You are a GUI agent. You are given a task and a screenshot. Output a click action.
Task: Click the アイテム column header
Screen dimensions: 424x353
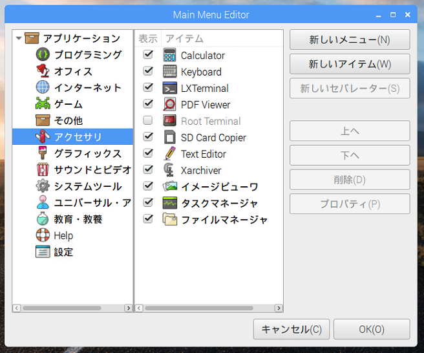click(x=222, y=38)
